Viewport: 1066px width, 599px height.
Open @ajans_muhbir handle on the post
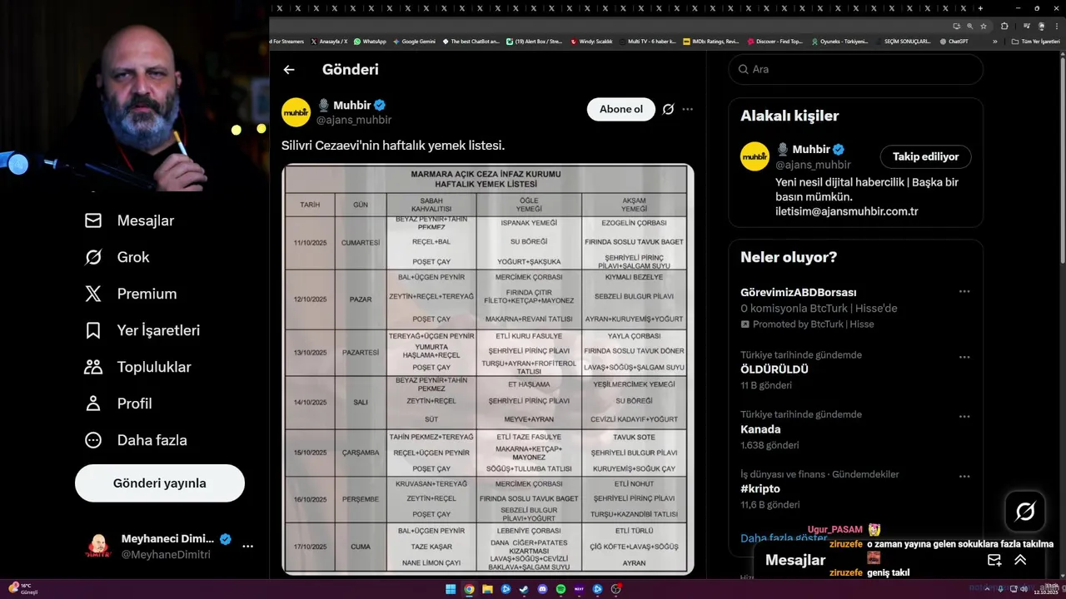coord(354,120)
